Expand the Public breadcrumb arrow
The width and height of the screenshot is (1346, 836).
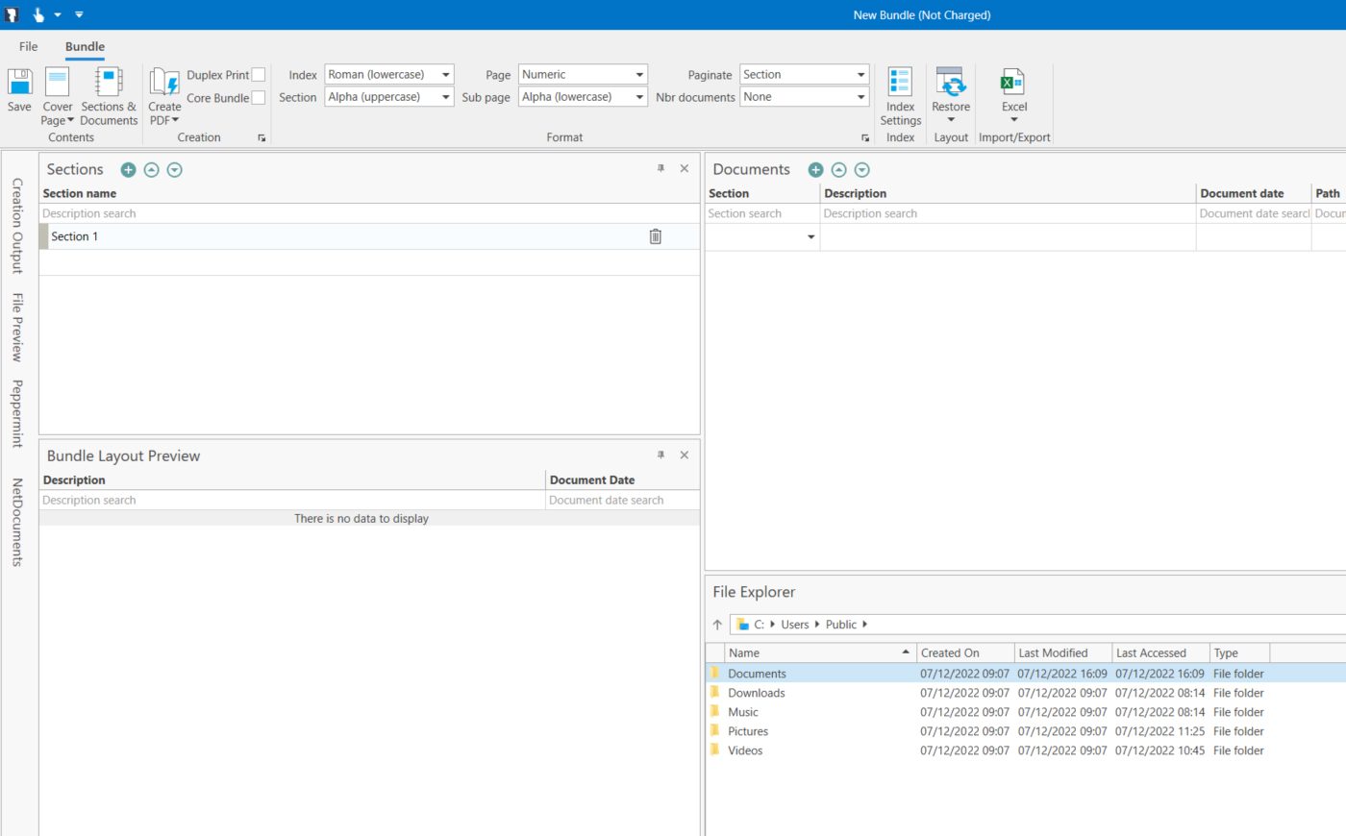coord(864,625)
